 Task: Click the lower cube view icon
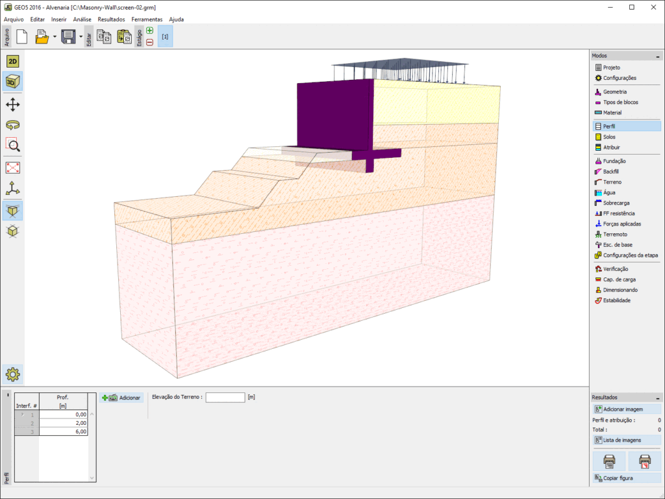point(13,231)
